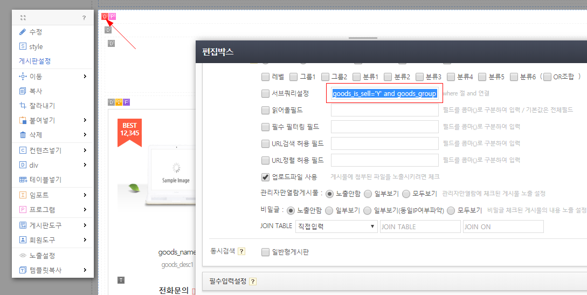Screen dimensions: 587x295
Task: Click the question mark help icon beside 동시검색
Action: [x=241, y=251]
